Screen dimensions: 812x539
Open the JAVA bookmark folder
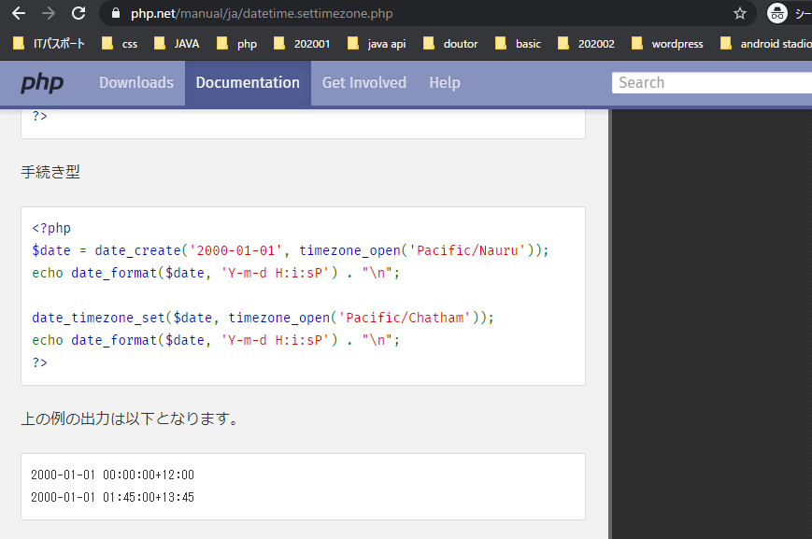[x=177, y=44]
